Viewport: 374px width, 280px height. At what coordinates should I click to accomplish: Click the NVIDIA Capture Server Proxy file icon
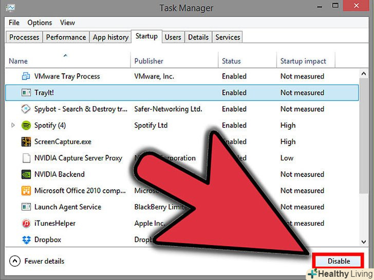tap(26, 158)
